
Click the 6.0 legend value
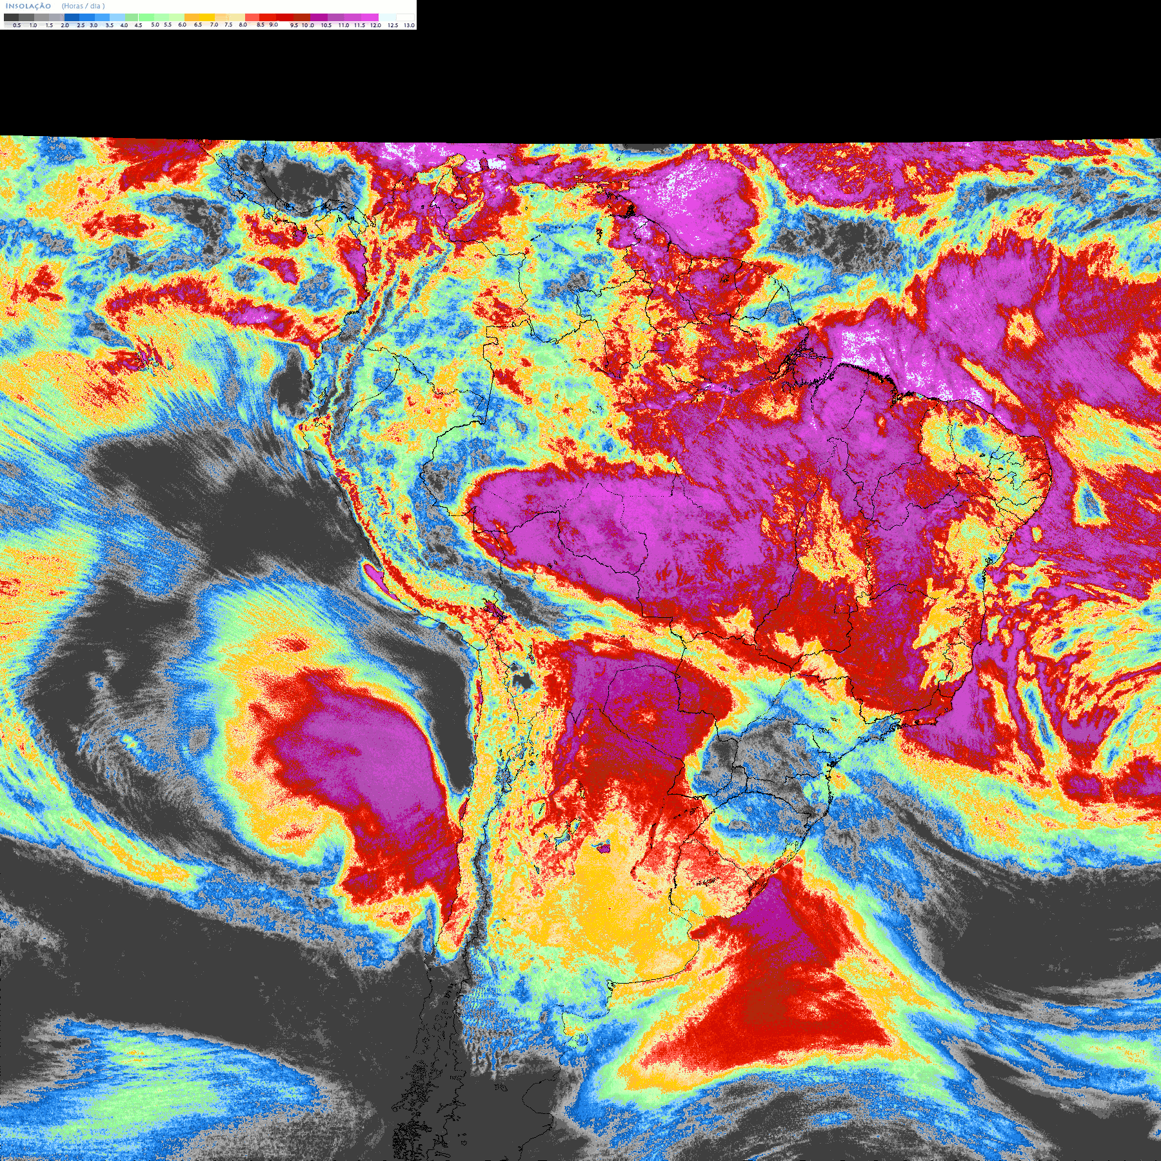(182, 25)
